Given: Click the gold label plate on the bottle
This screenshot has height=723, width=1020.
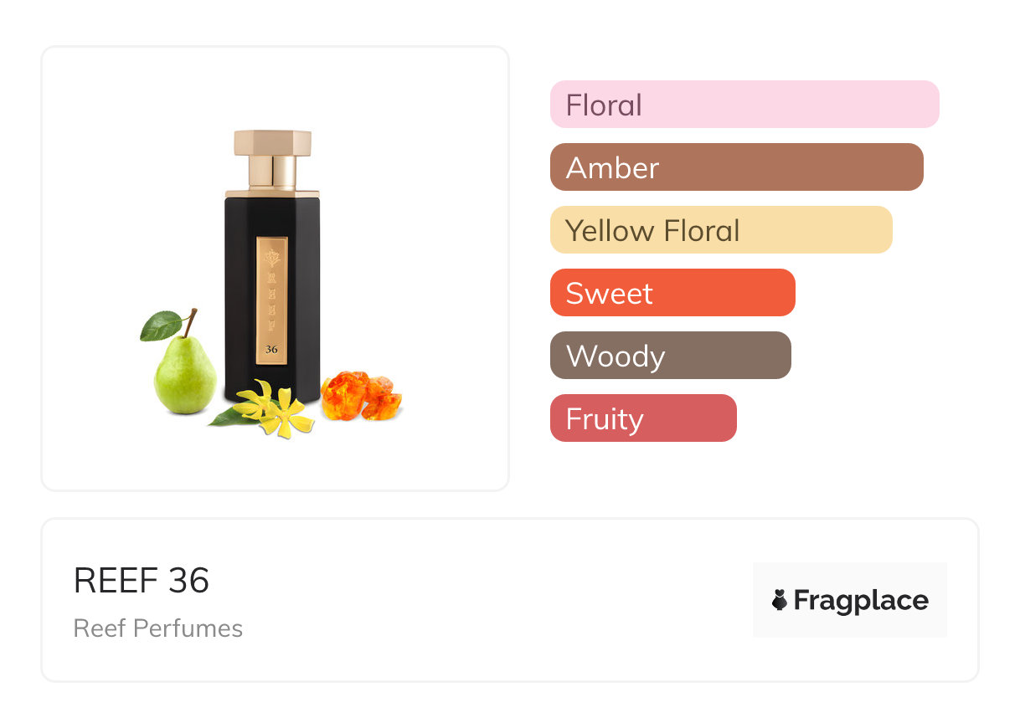Looking at the screenshot, I should [271, 301].
